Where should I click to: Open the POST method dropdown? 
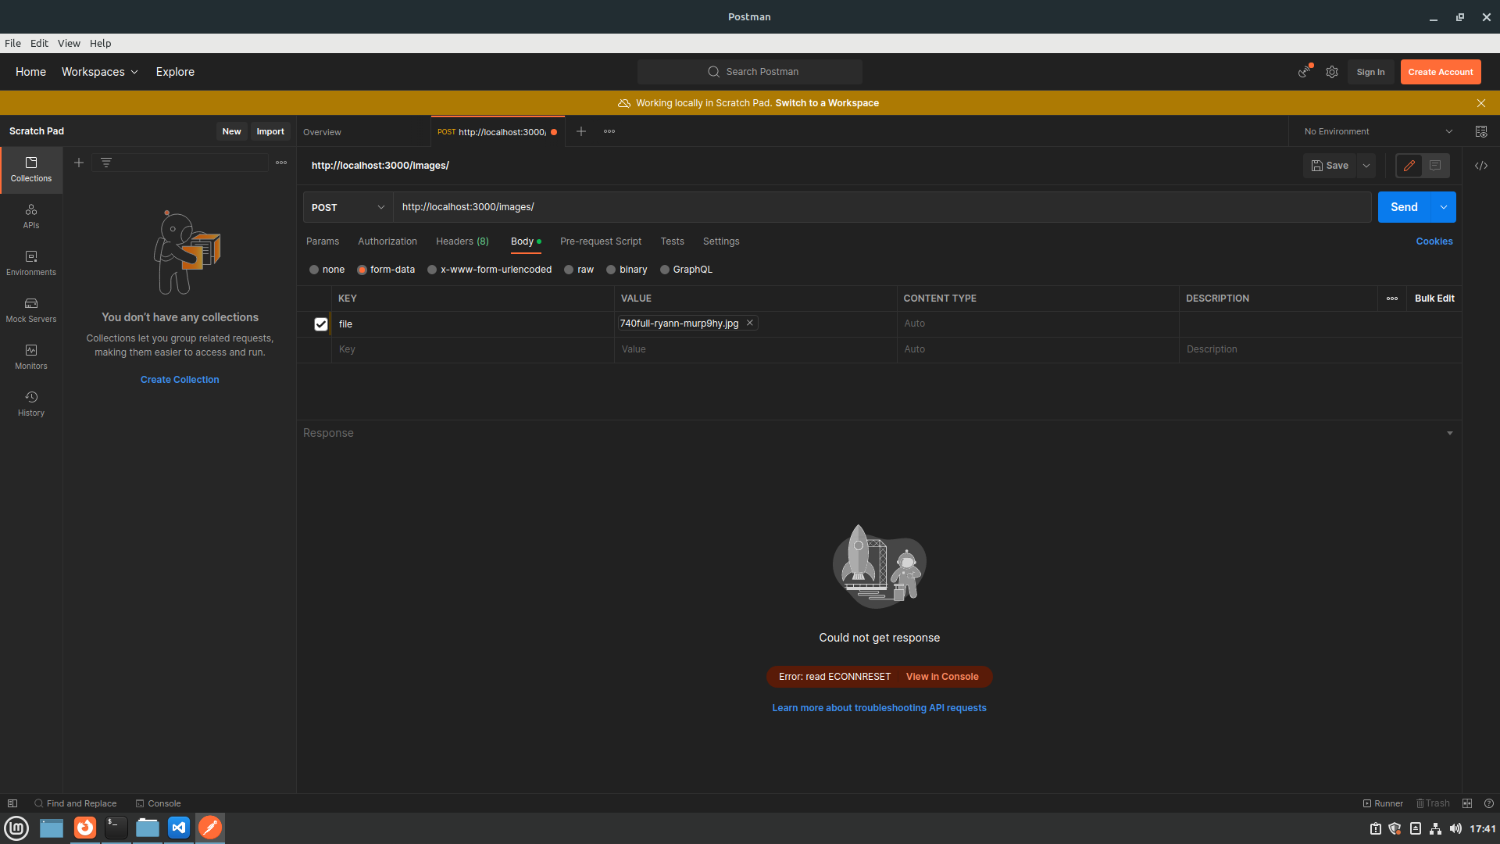[348, 207]
